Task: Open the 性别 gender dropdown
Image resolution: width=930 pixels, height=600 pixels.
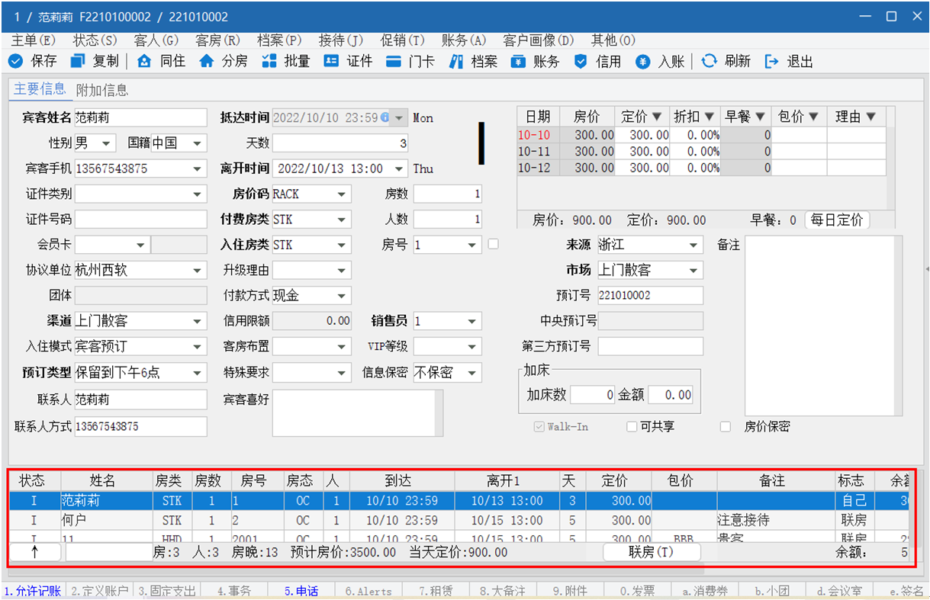Action: pos(105,143)
